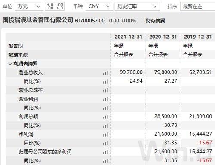Click the chart icon for 营业总成本
215x165 pixels.
(x=105, y=90)
